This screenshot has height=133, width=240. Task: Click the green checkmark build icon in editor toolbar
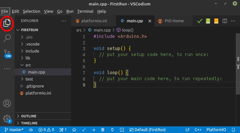click(200, 21)
